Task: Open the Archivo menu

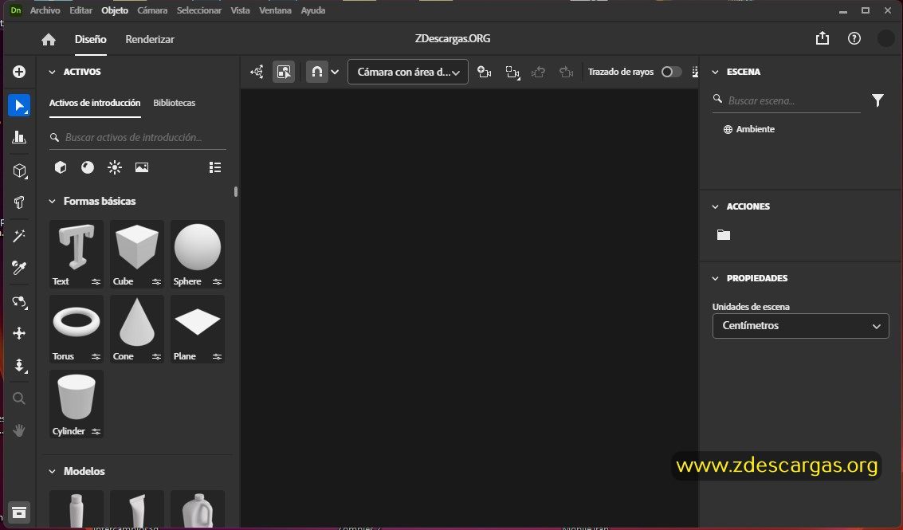Action: click(x=45, y=10)
